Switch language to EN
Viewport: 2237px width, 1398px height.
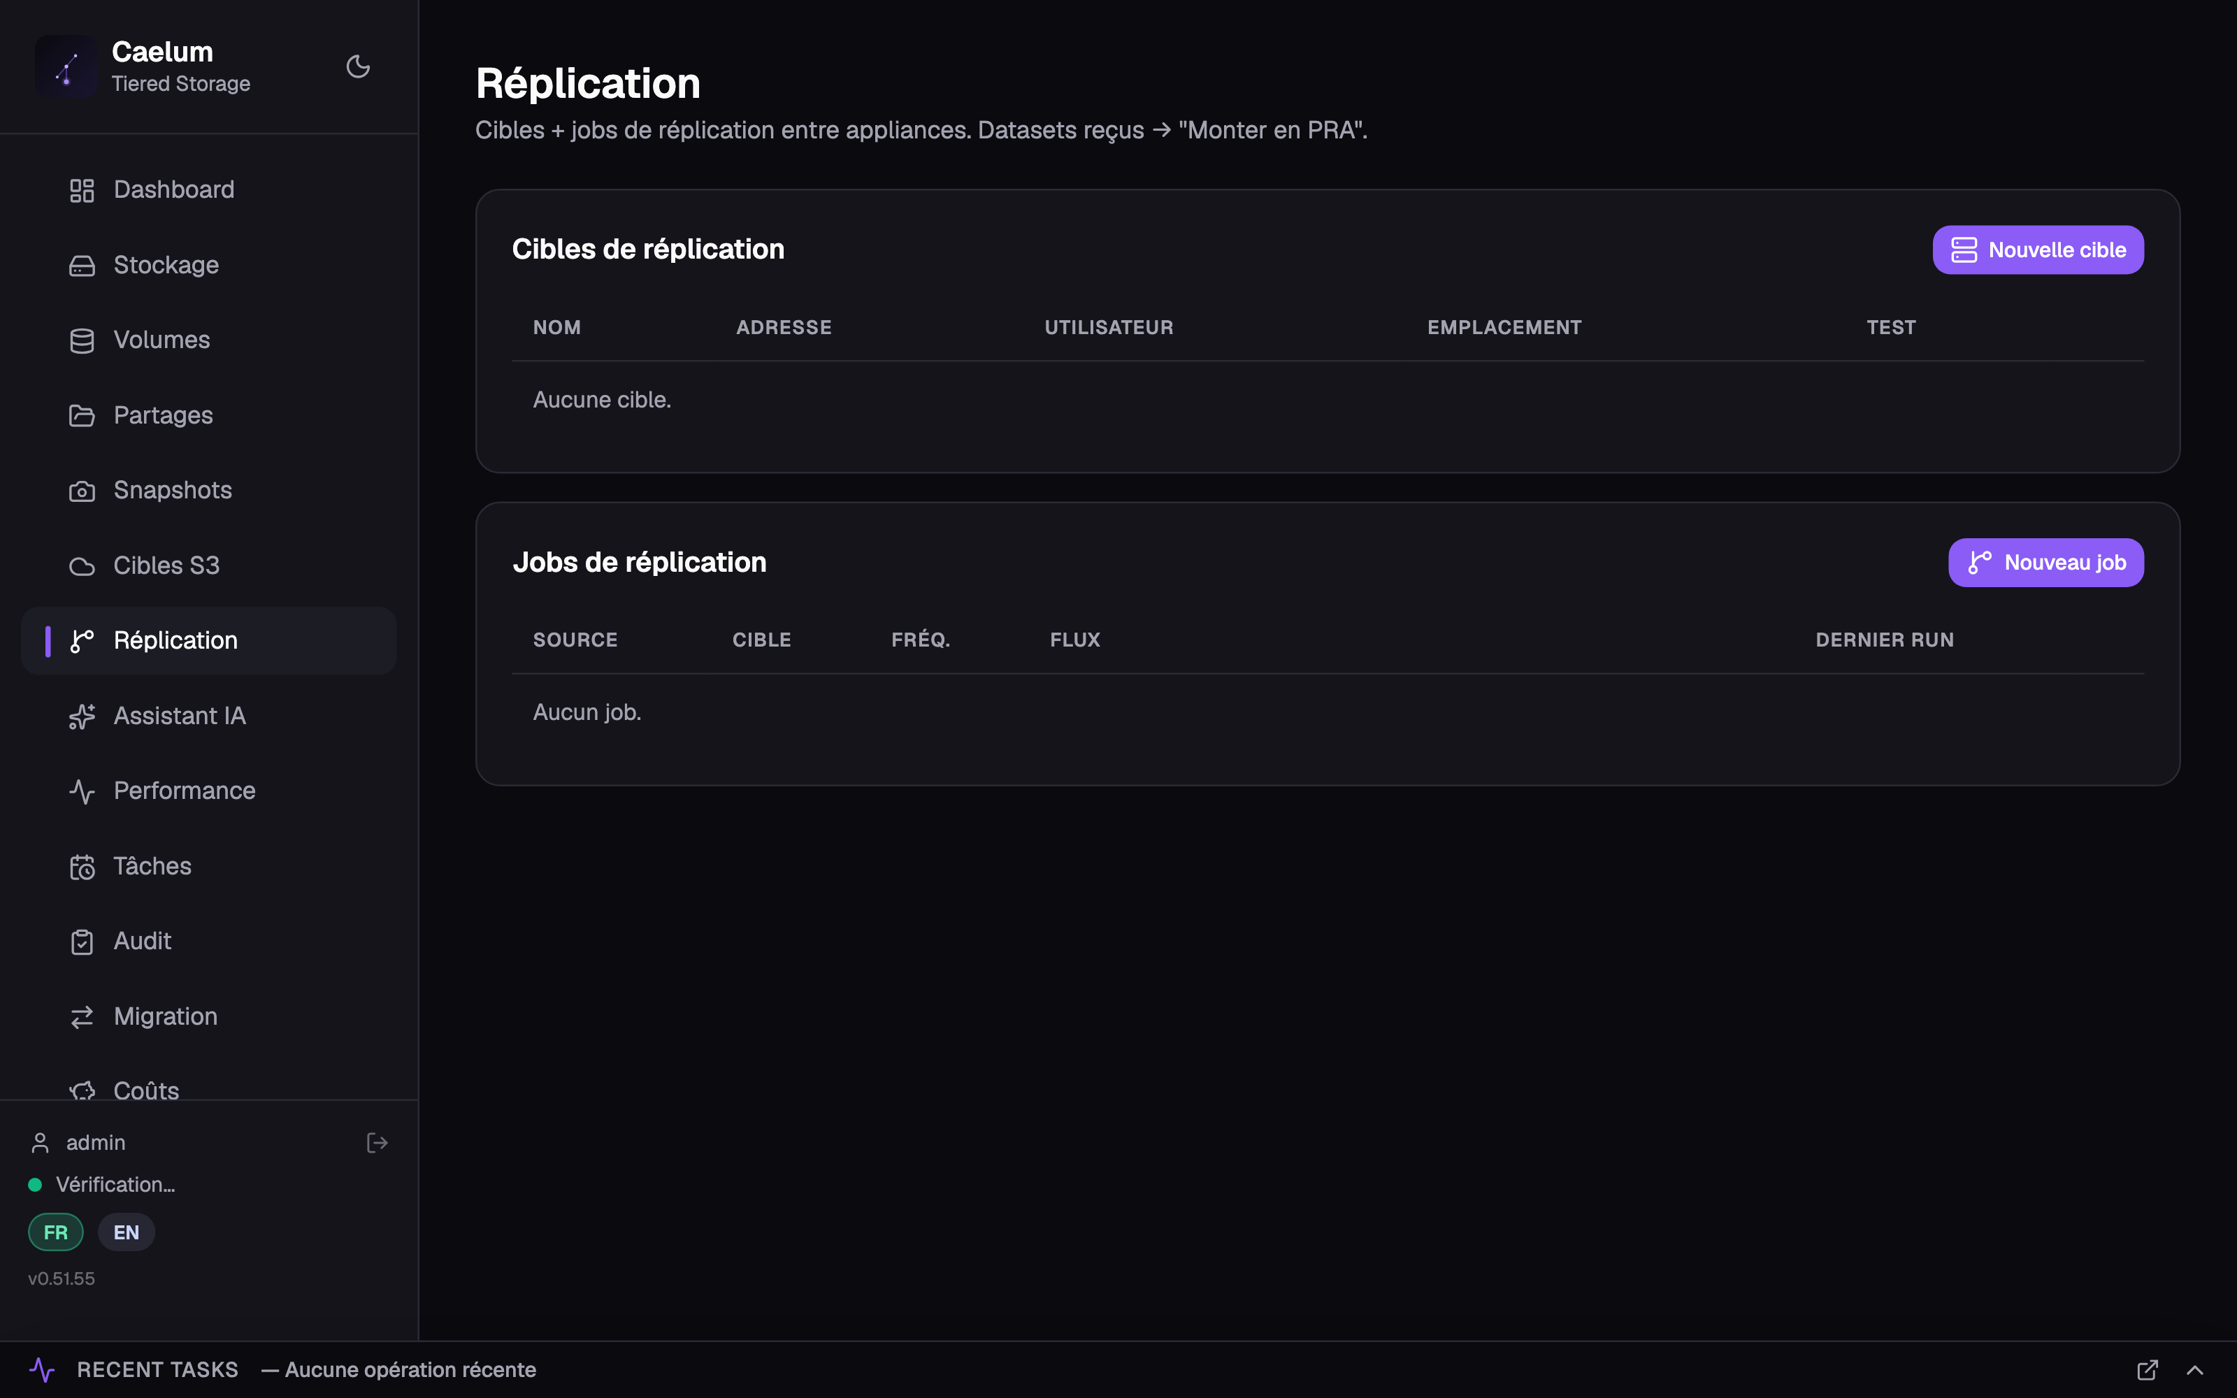[126, 1232]
